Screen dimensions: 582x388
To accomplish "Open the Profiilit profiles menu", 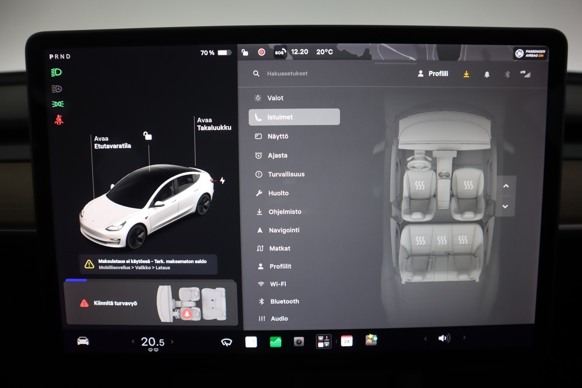I will tap(274, 266).
